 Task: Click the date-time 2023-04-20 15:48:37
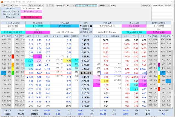pyautogui.click(x=162, y=5)
